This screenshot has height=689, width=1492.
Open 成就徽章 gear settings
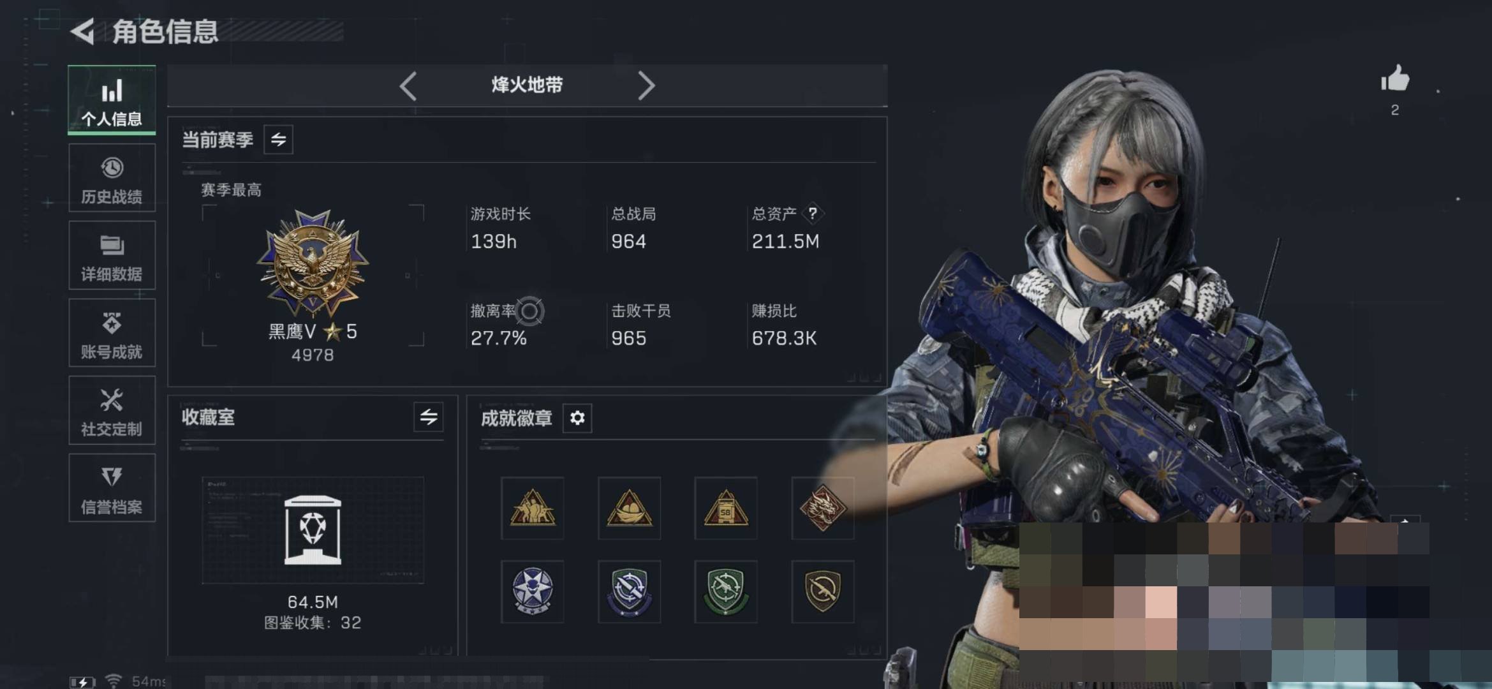pyautogui.click(x=577, y=418)
